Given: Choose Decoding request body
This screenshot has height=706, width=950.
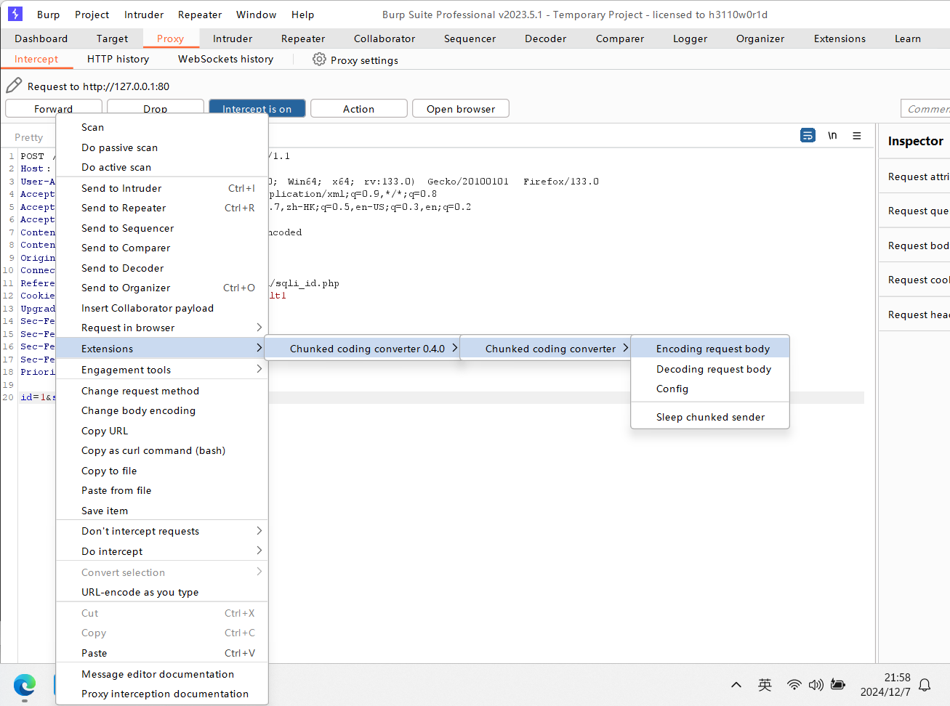Looking at the screenshot, I should click(x=710, y=369).
